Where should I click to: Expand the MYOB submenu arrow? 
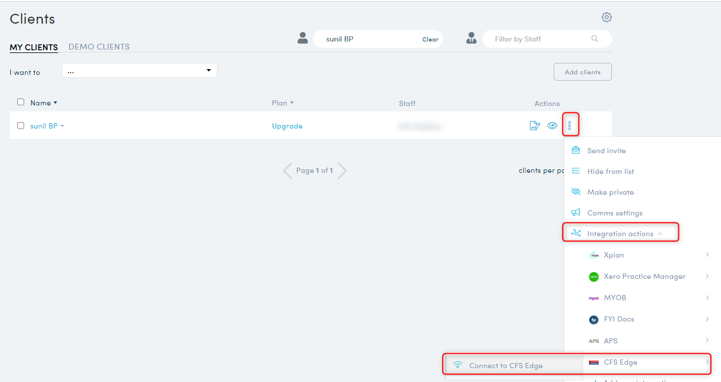point(707,298)
